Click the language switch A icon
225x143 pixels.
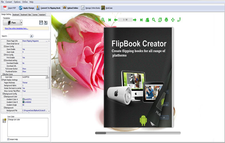(179, 20)
